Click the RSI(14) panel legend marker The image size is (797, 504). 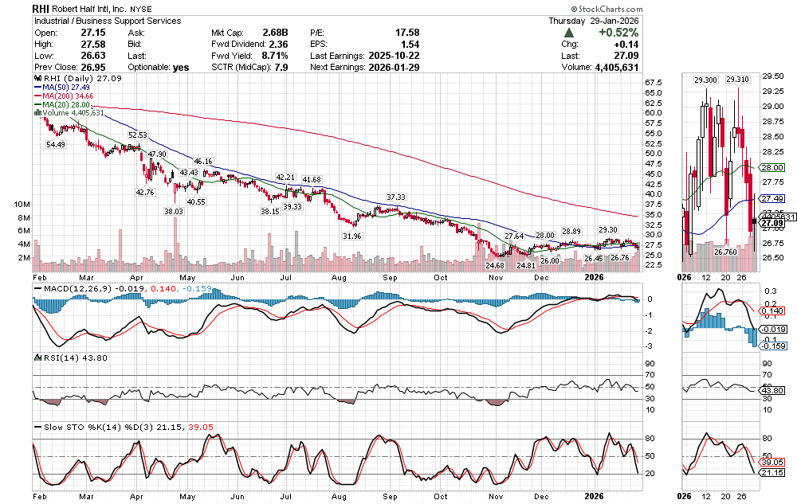pyautogui.click(x=36, y=357)
